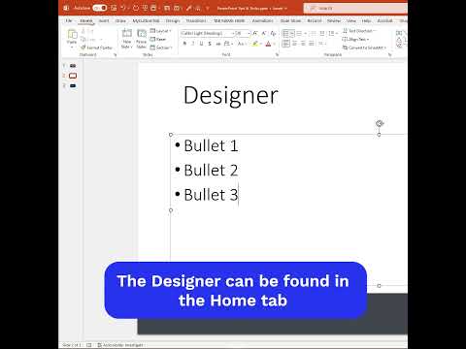The image size is (466, 349).
Task: Open the Animations tab
Action: (x=262, y=20)
